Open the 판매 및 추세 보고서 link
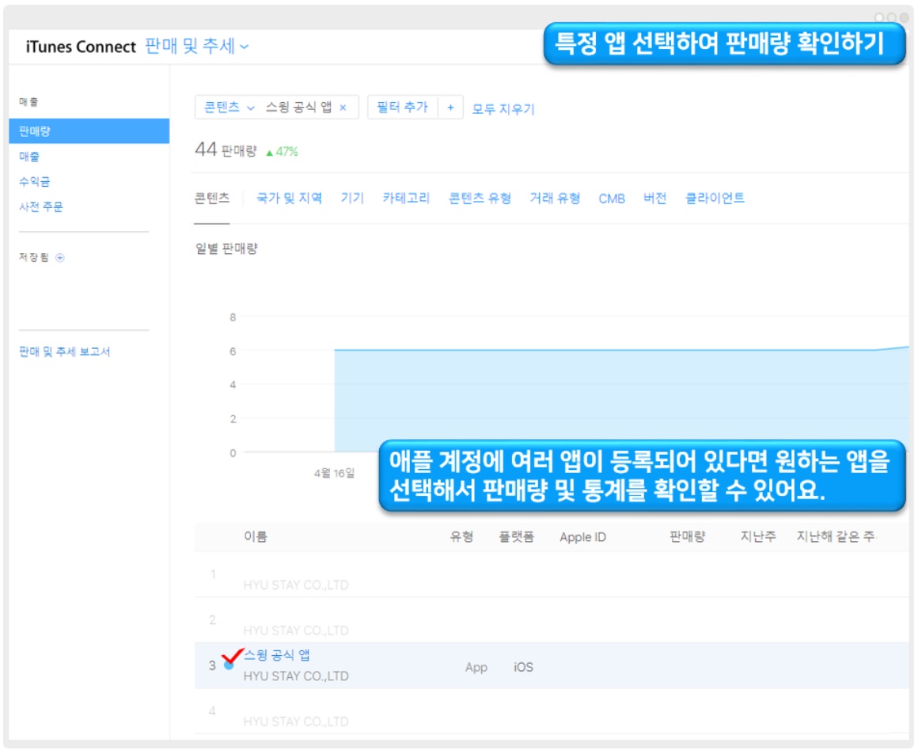 point(64,351)
